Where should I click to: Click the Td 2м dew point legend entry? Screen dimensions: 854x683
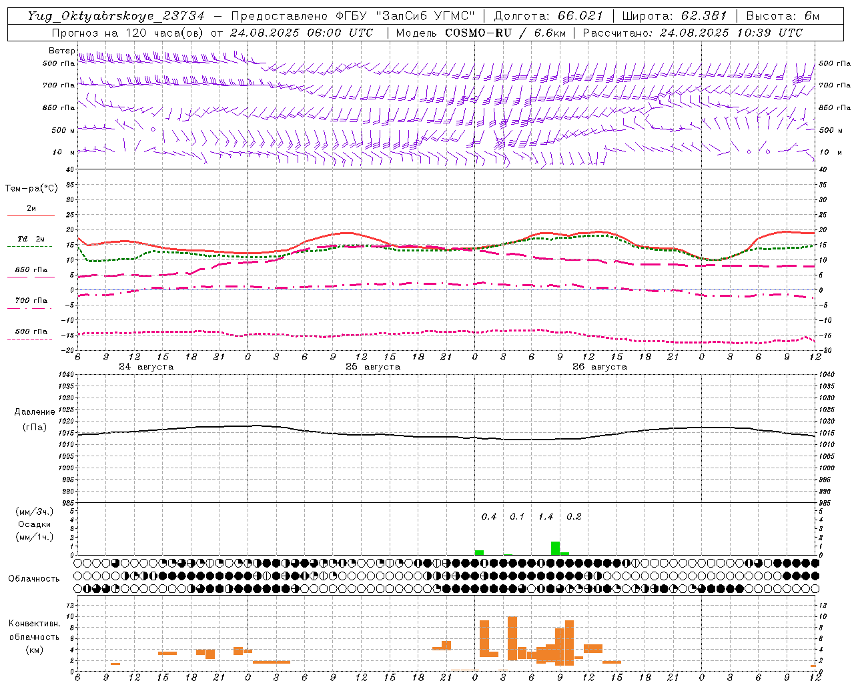pos(31,239)
